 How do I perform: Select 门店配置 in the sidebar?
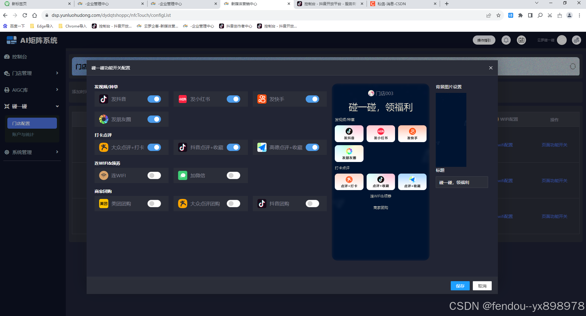point(32,123)
